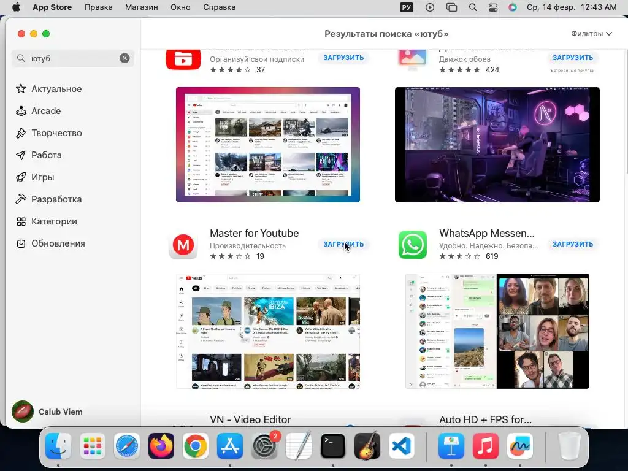The width and height of the screenshot is (628, 471).
Task: Download the Организуй свои подписки app
Action: 343,58
